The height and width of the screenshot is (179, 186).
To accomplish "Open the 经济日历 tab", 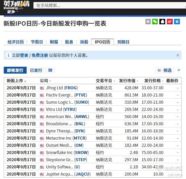I will 16,42.
